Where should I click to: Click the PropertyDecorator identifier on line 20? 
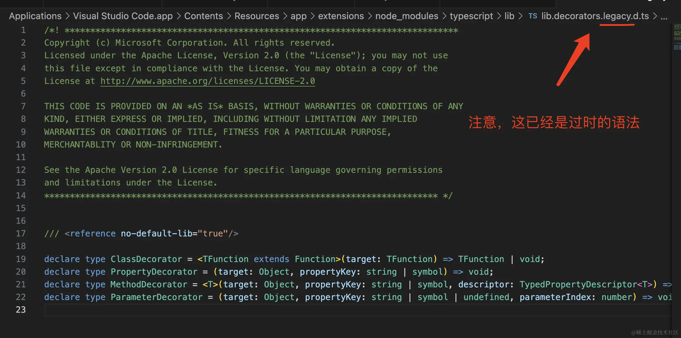pos(154,272)
